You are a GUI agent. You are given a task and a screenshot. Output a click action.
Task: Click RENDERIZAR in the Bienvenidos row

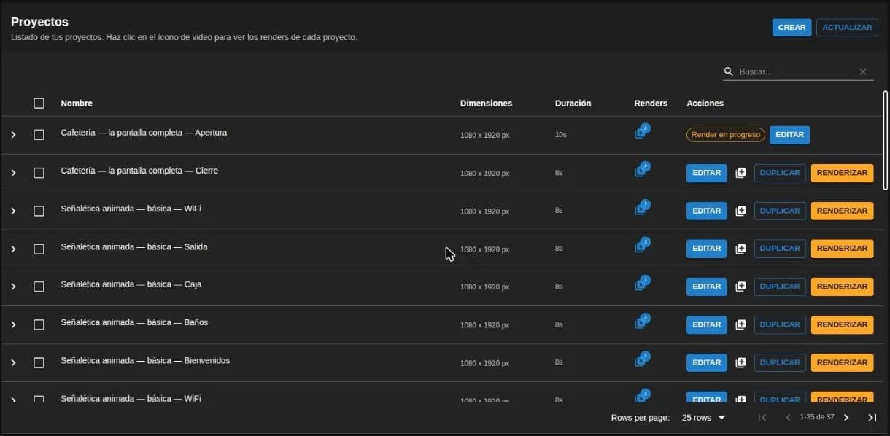tap(842, 362)
